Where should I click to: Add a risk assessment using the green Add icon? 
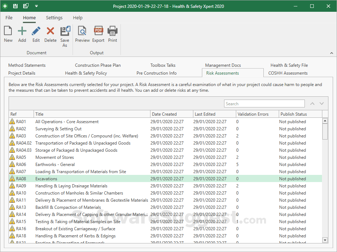(x=22, y=34)
